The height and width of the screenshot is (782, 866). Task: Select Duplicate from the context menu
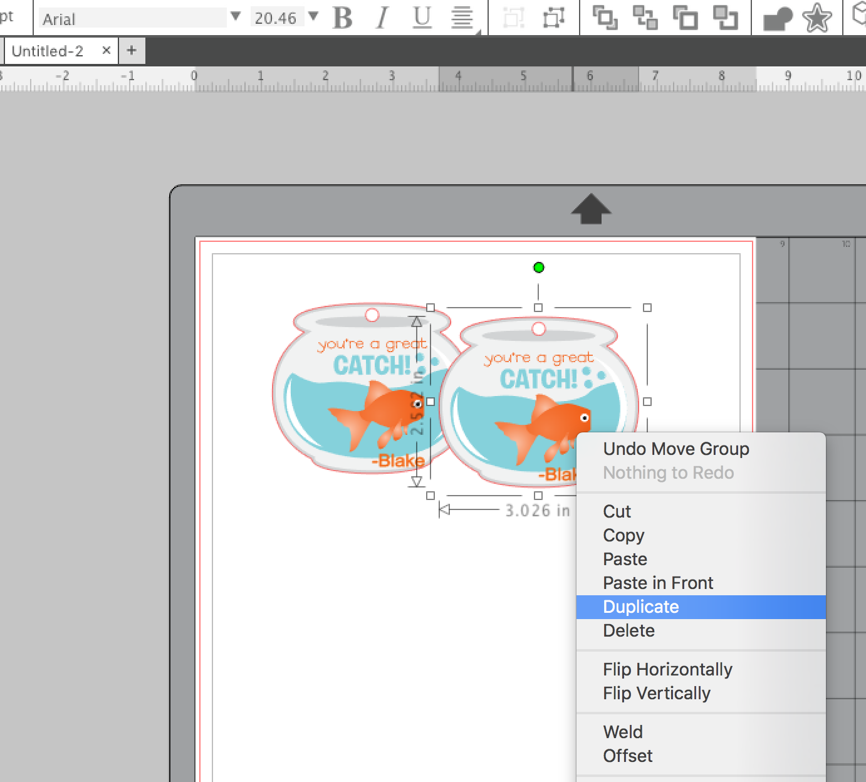[640, 606]
